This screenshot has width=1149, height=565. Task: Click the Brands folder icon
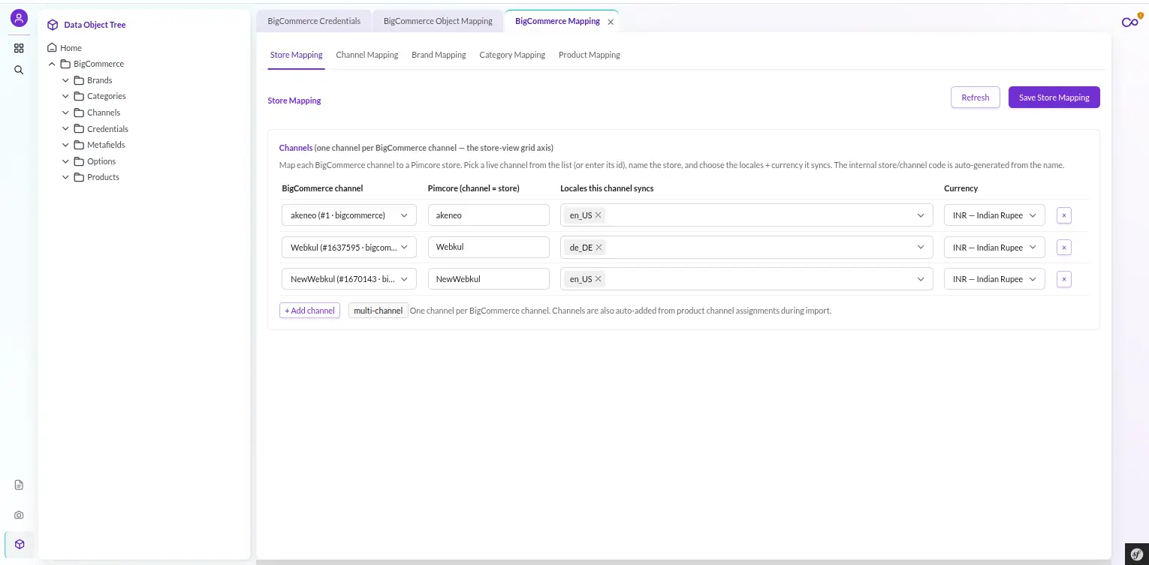(79, 80)
